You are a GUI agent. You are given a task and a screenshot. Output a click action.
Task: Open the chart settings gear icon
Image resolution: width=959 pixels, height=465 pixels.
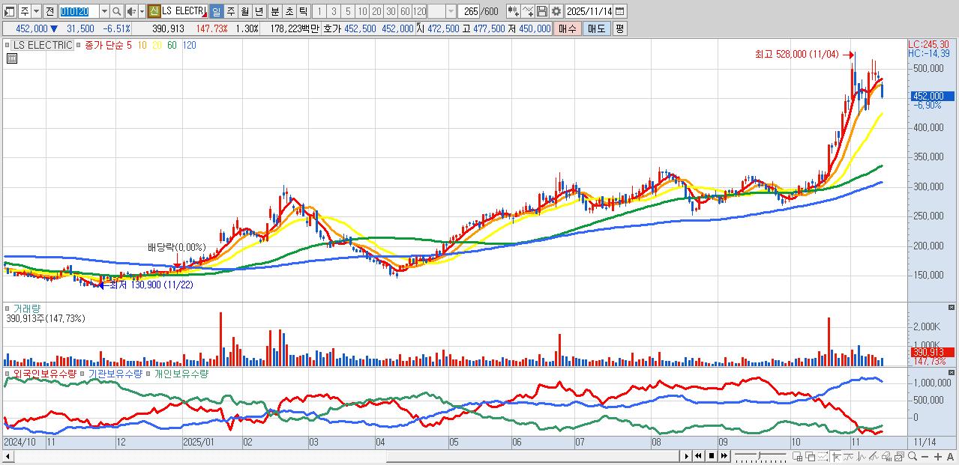coord(556,11)
